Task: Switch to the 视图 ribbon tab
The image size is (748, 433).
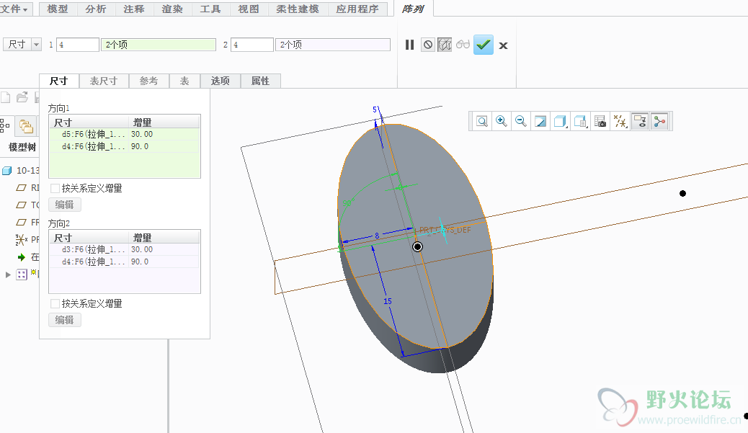Action: pos(249,9)
